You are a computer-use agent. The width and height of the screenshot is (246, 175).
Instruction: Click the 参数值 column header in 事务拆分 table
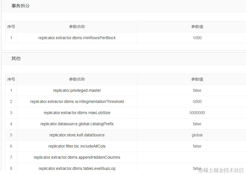[x=197, y=27]
